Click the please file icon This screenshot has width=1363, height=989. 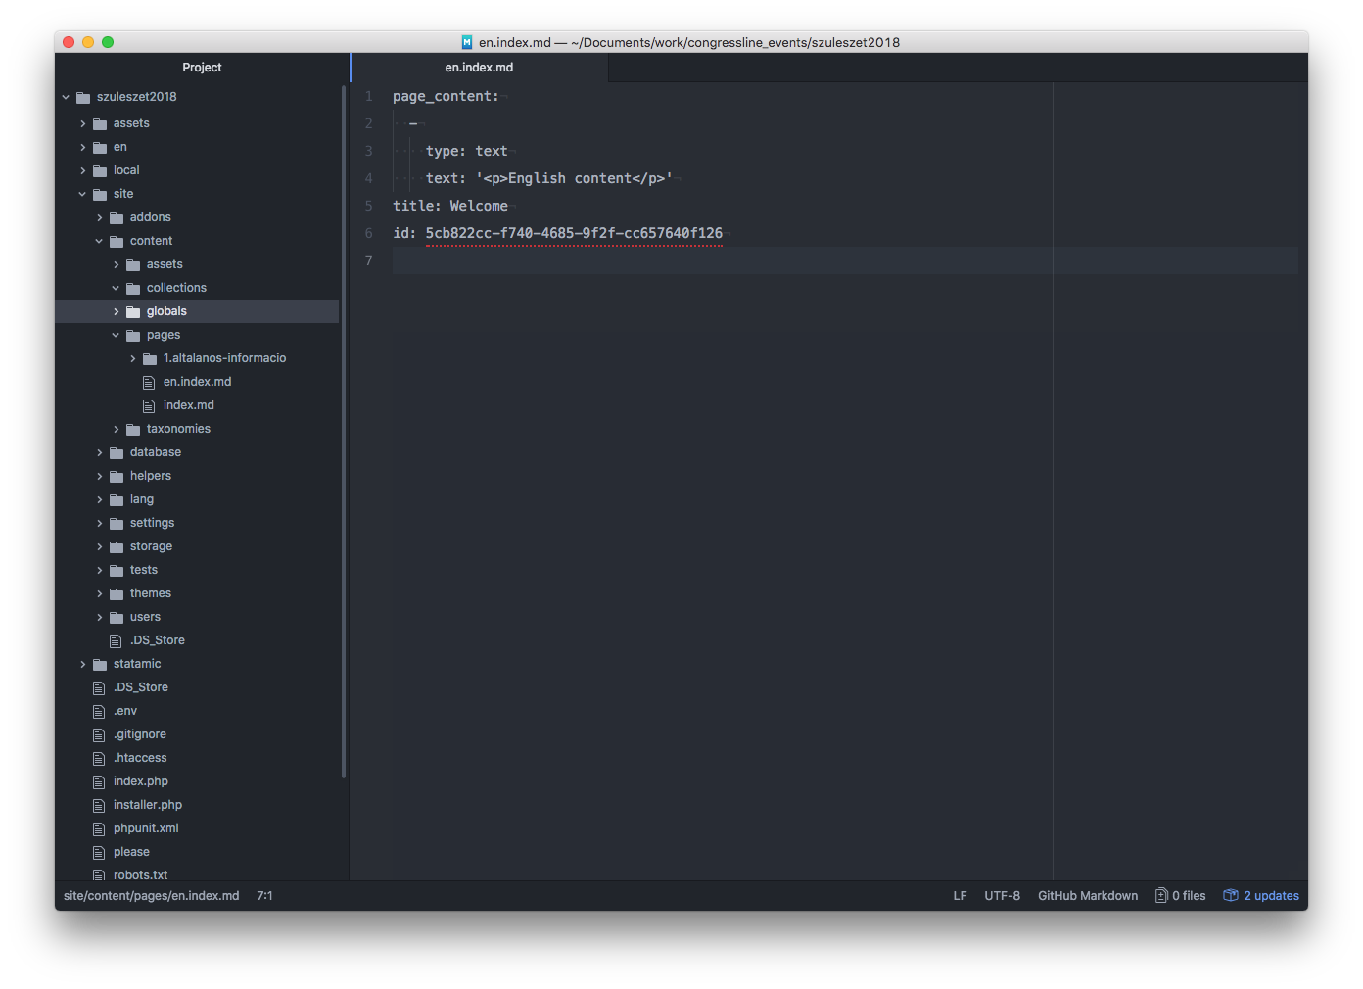(99, 852)
